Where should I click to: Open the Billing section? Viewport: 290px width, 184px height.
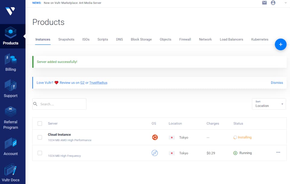click(x=11, y=63)
